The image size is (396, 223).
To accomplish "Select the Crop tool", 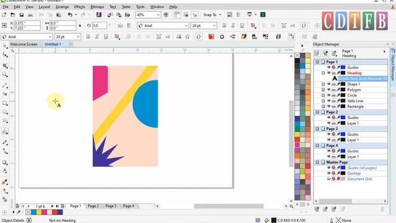I will pyautogui.click(x=5, y=66).
